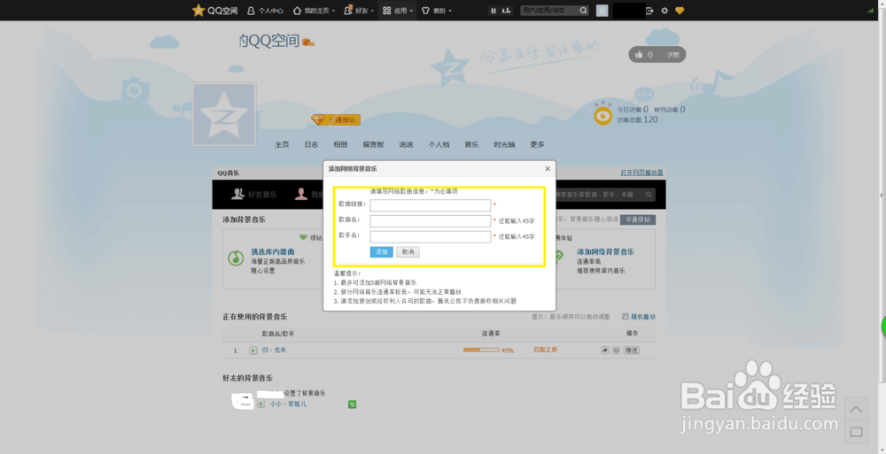
Task: Open 我的主页 dropdown in top bar
Action: [x=314, y=10]
